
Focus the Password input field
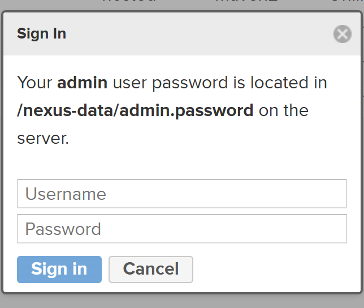pos(182,229)
